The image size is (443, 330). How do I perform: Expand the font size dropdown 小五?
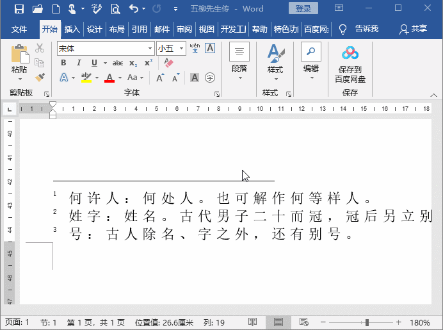point(182,48)
